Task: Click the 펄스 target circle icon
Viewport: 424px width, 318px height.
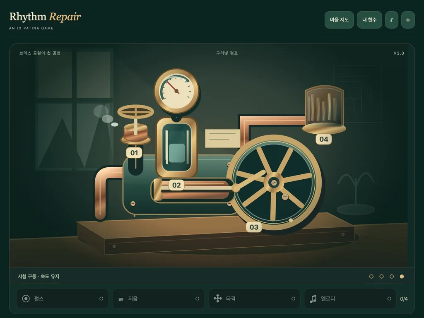Action: click(26, 299)
